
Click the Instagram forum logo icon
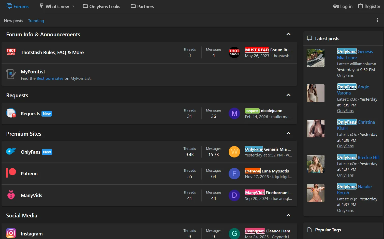[11, 233]
